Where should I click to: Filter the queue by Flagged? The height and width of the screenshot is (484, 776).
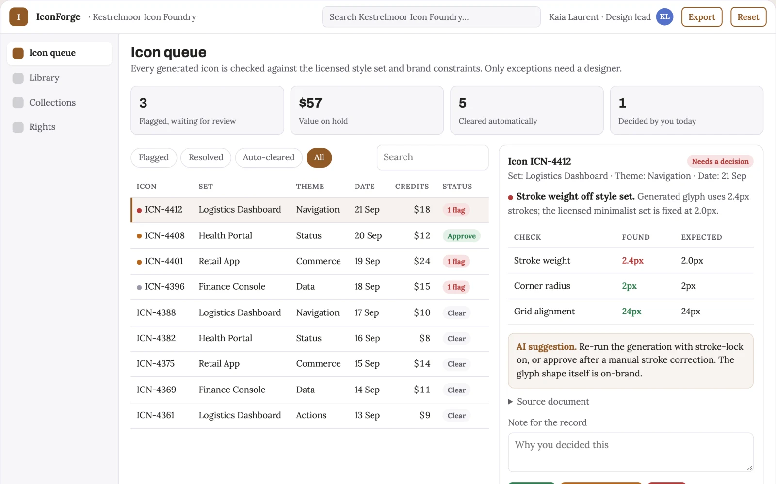(x=154, y=157)
